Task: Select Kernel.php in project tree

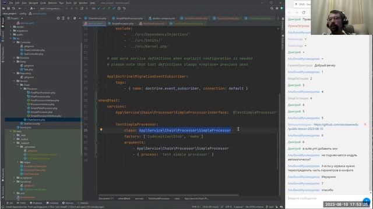Action: [x=24, y=127]
